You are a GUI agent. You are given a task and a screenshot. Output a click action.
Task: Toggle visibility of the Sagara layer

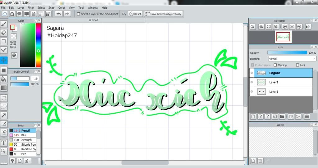click(x=252, y=73)
